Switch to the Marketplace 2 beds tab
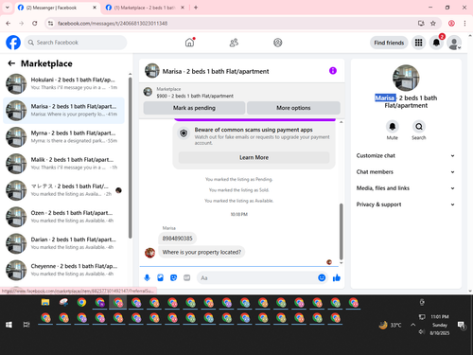The height and width of the screenshot is (355, 473). pyautogui.click(x=145, y=8)
